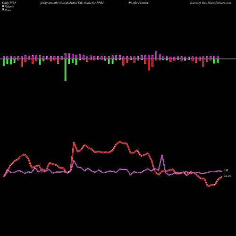Viewport: 236px width, 236px height.
Task: Click the magenta Volume legend swatch
Action: (x=3, y=6)
